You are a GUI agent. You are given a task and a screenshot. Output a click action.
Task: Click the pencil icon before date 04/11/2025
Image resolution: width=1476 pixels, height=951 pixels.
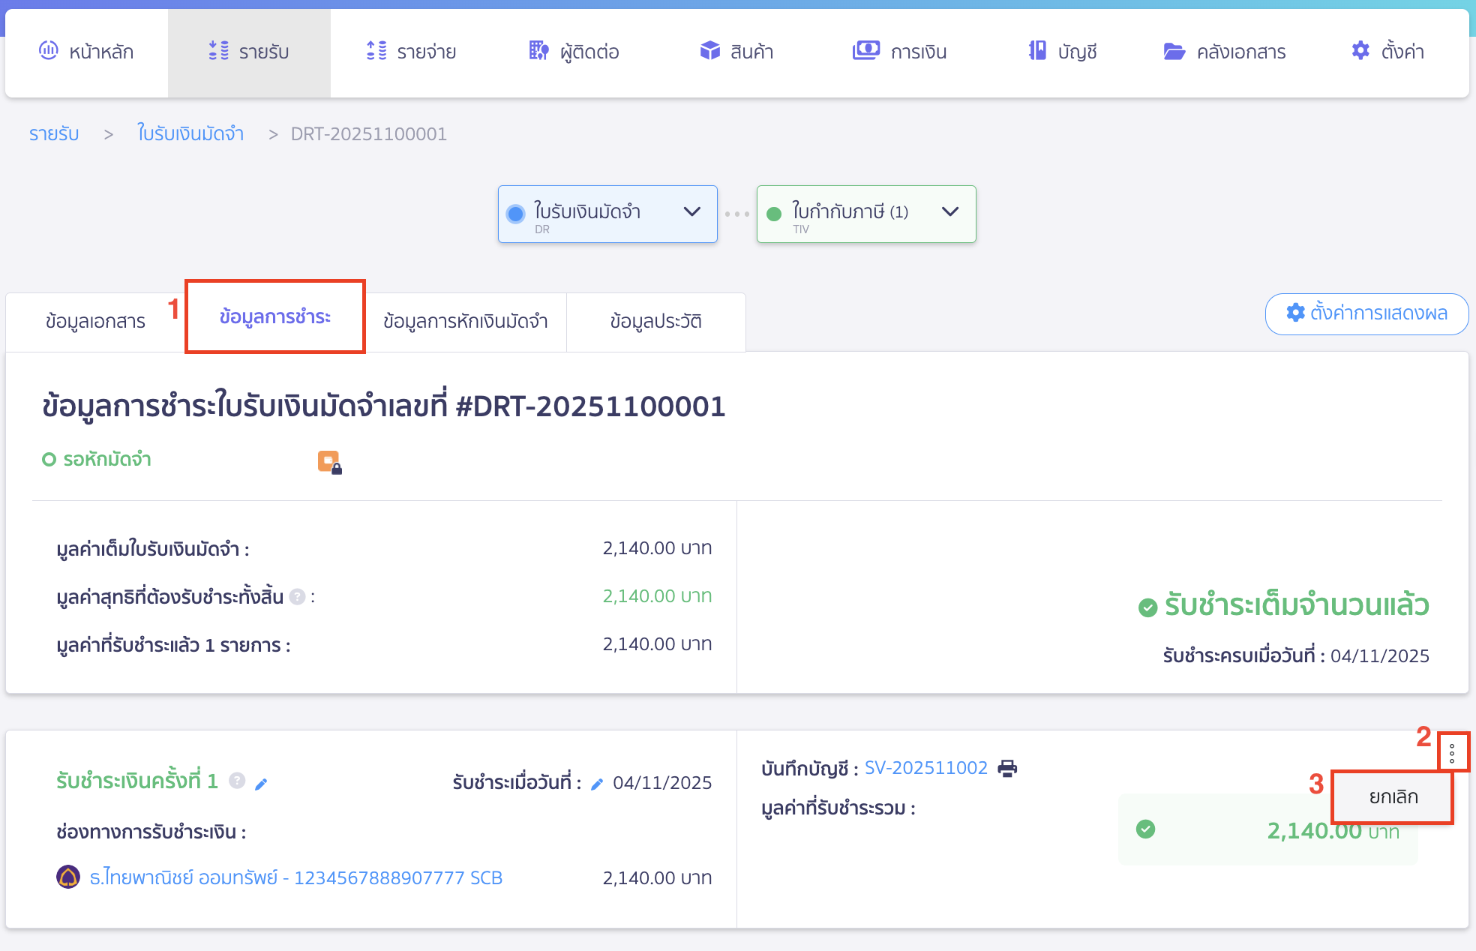click(597, 784)
